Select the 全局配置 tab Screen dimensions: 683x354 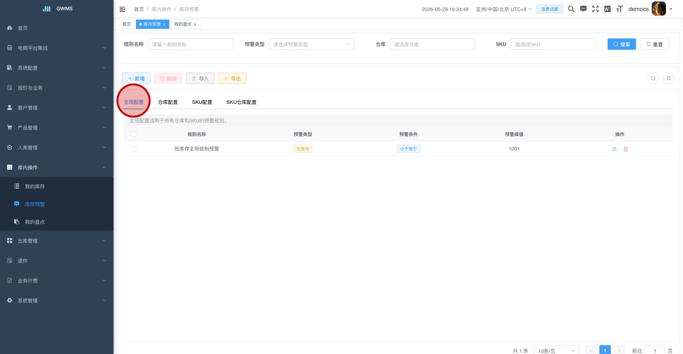(134, 102)
